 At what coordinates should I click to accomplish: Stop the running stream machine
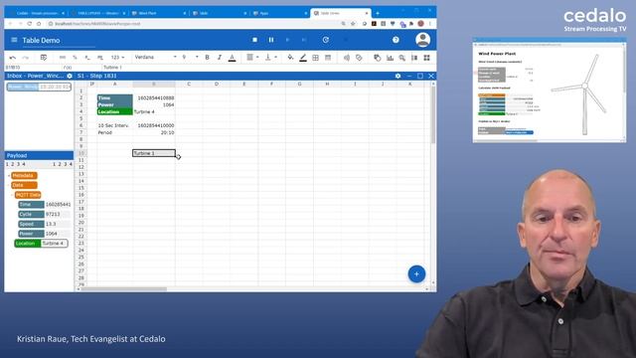pos(254,40)
